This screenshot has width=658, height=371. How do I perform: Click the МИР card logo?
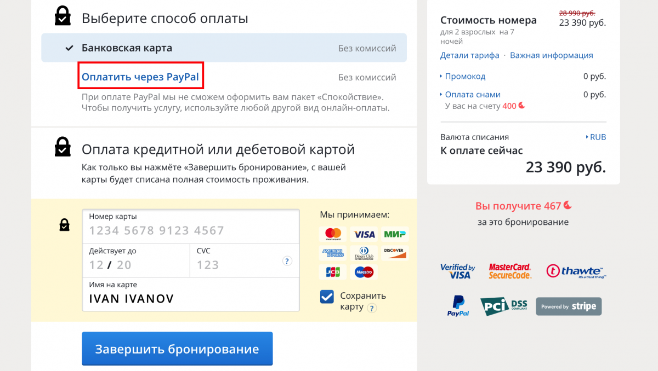point(395,234)
